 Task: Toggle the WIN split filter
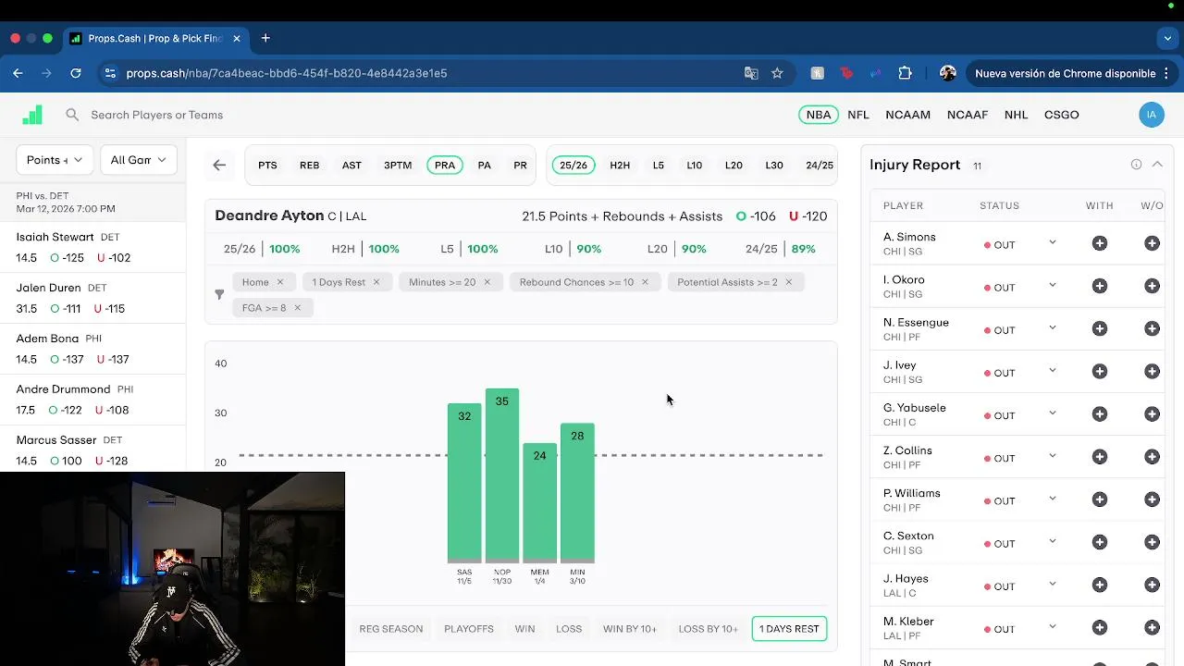click(525, 629)
